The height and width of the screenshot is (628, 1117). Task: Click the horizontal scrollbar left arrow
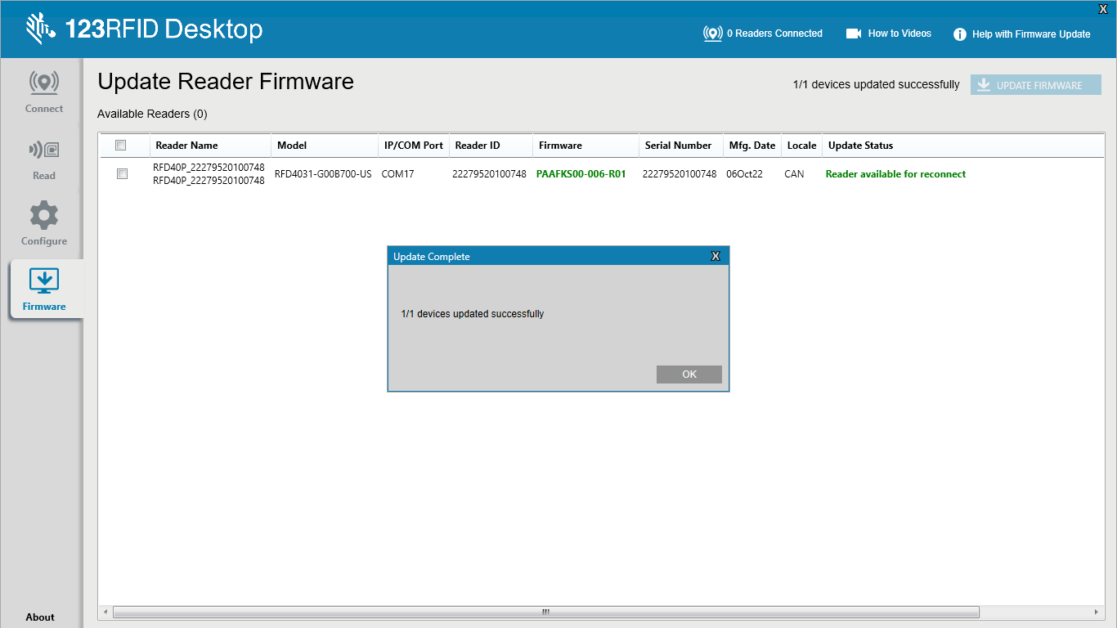tap(105, 612)
